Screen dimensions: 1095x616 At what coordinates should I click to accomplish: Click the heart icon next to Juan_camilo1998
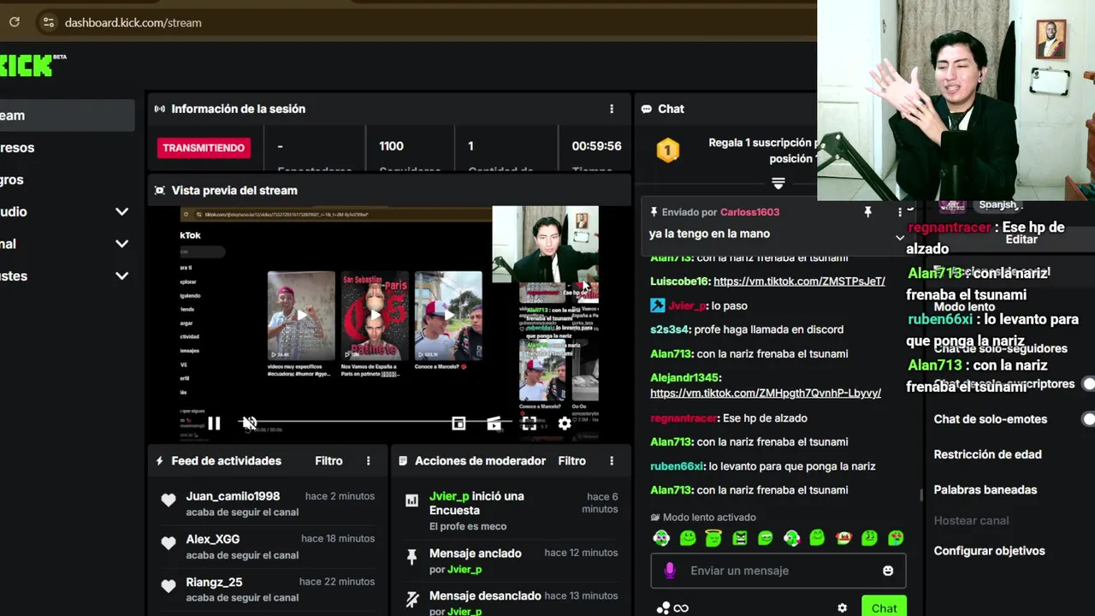169,500
